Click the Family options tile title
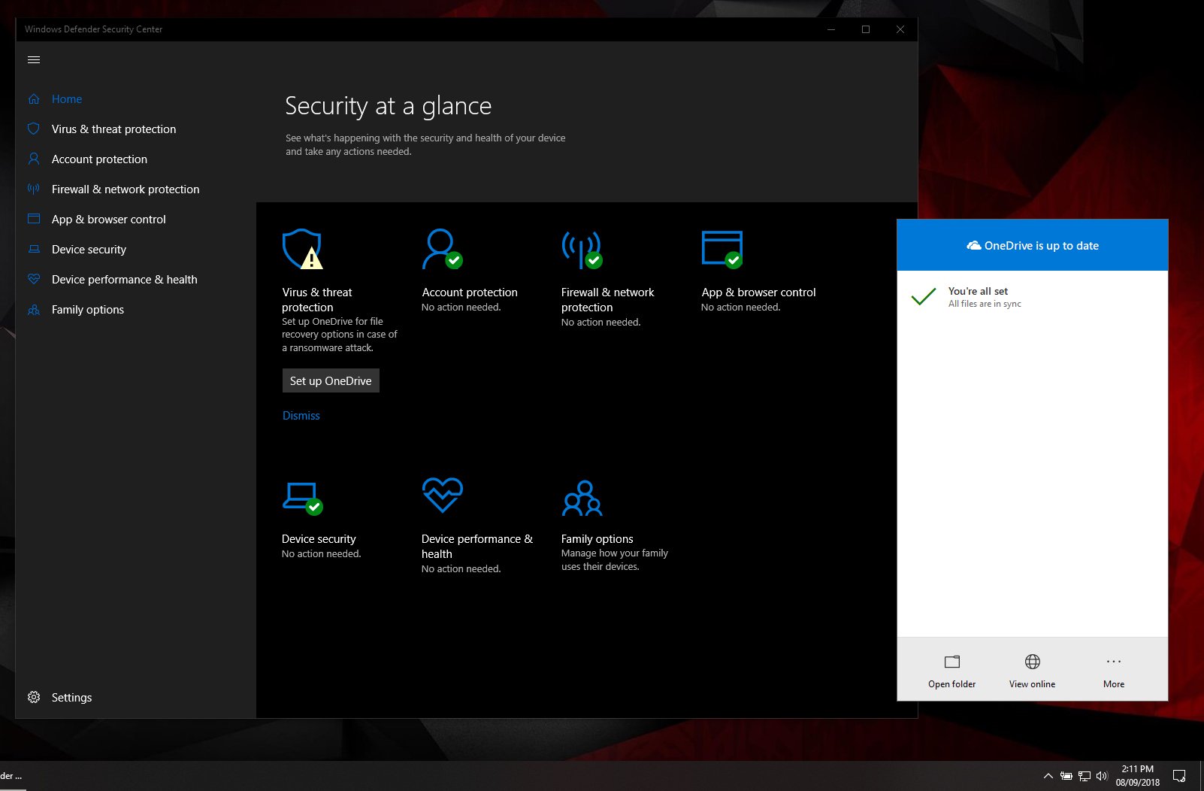1204x791 pixels. 597,539
